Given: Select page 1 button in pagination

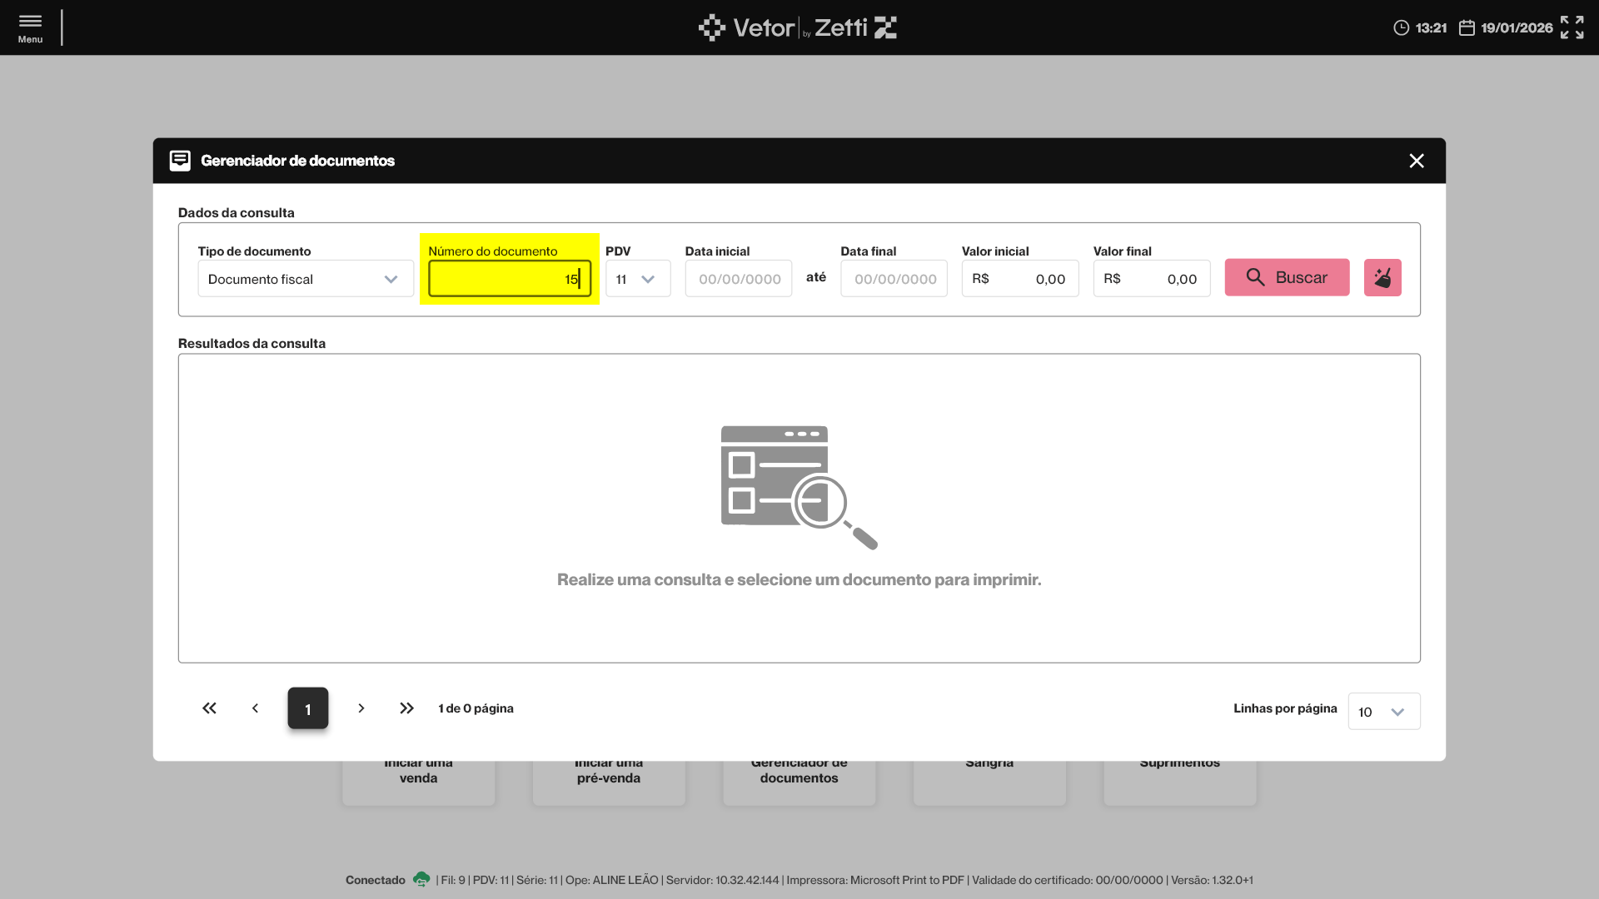Looking at the screenshot, I should coord(308,708).
